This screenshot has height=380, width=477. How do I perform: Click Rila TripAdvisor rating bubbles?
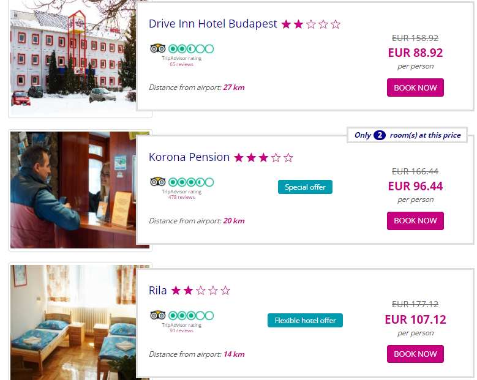coord(191,315)
